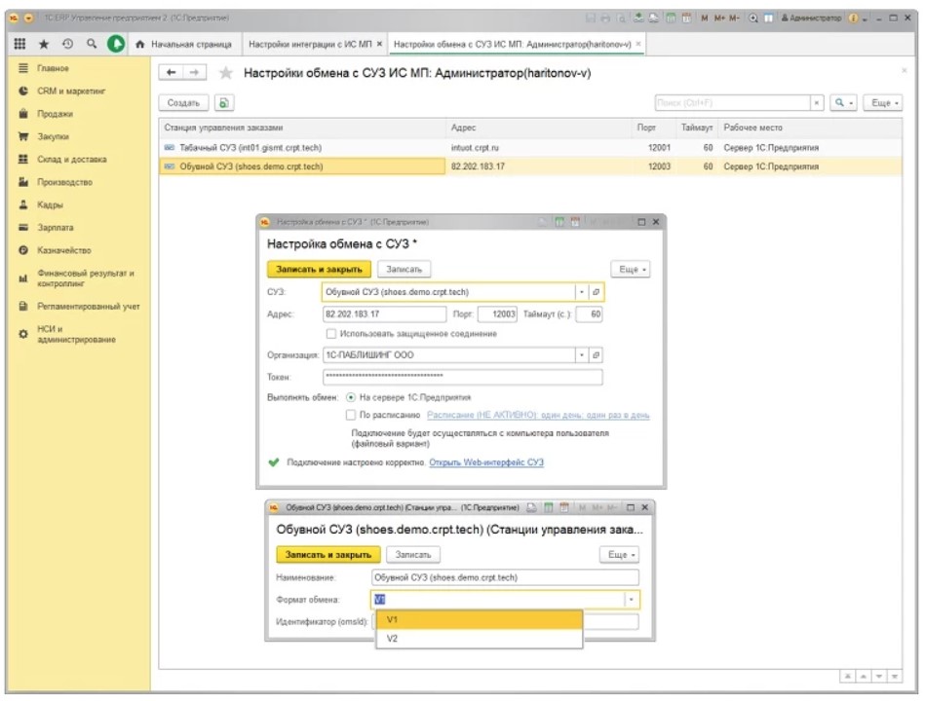Expand the Организация dropdown arrow
This screenshot has height=701, width=925.
(x=583, y=355)
